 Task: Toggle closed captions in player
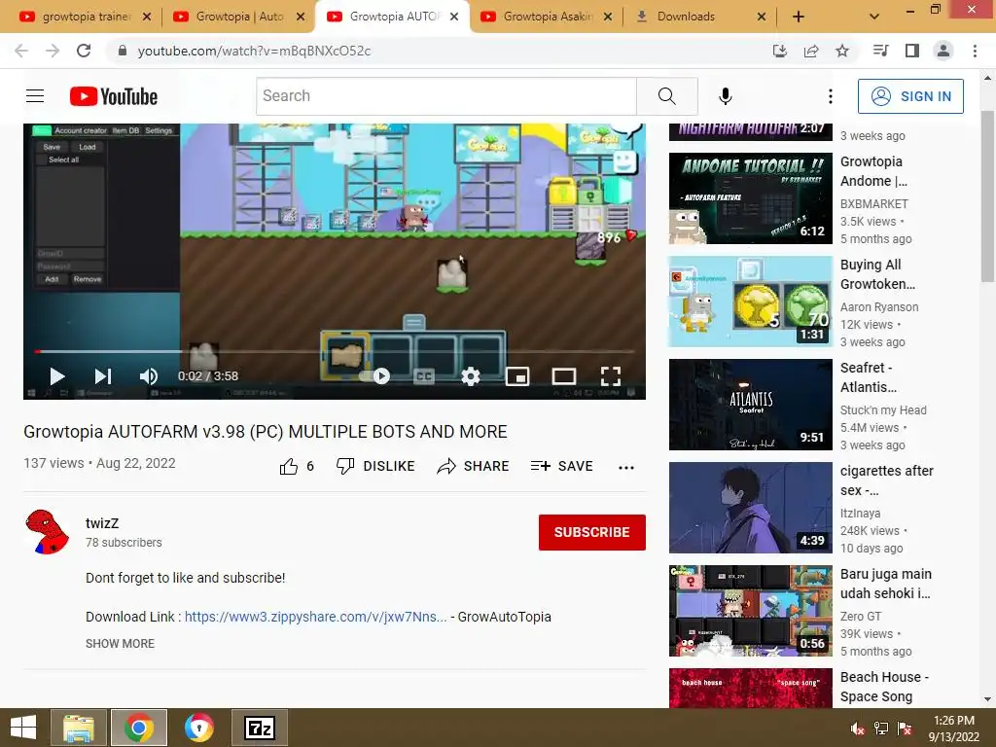(424, 376)
